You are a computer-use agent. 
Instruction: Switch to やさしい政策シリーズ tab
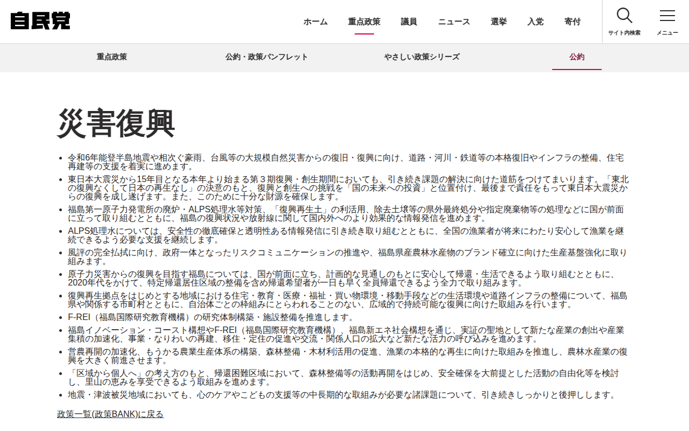[x=422, y=57]
